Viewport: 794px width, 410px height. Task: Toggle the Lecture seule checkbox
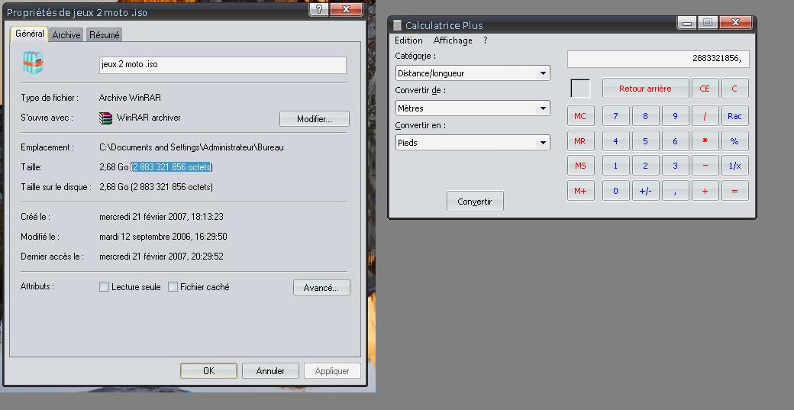104,287
